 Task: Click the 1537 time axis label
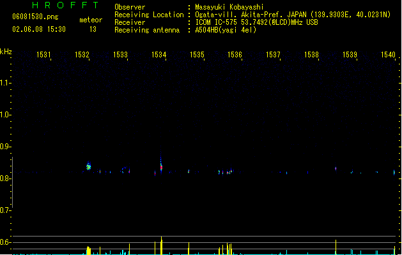pyautogui.click(x=273, y=54)
